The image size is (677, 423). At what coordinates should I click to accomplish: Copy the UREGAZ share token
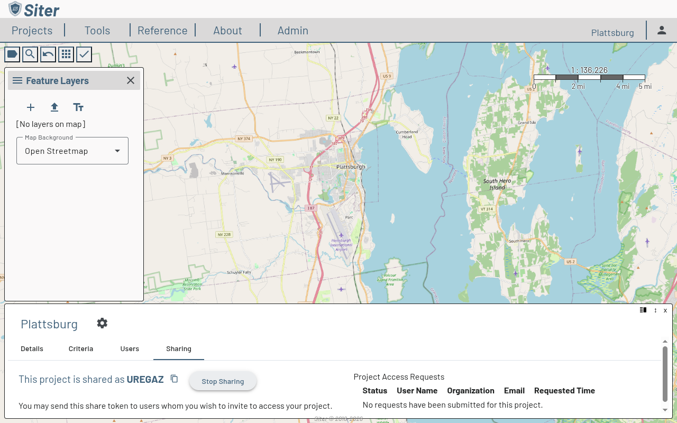[x=174, y=379]
